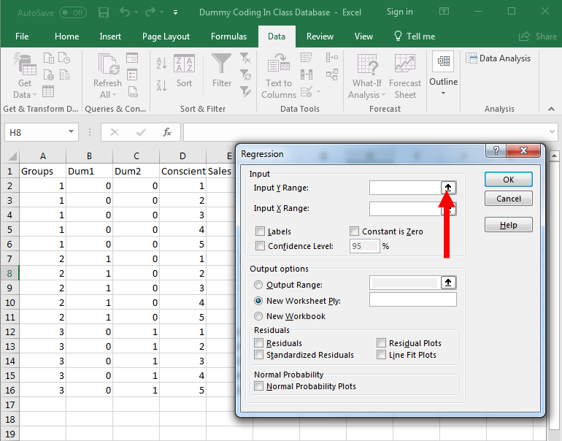This screenshot has height=441, width=562.
Task: Check the Labels checkbox
Action: [260, 231]
